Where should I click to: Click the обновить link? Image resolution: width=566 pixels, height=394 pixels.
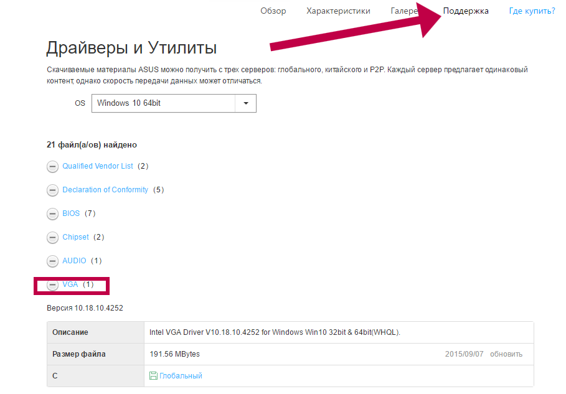tap(506, 354)
